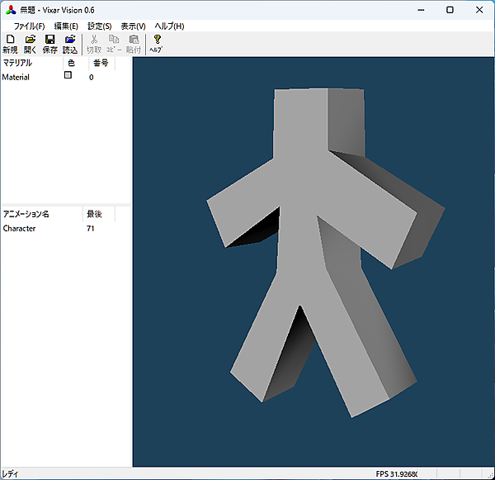
Task: Open the 表示(V) menu
Action: pos(133,26)
